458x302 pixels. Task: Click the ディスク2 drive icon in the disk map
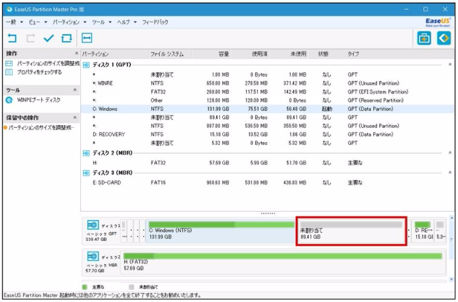[93, 257]
